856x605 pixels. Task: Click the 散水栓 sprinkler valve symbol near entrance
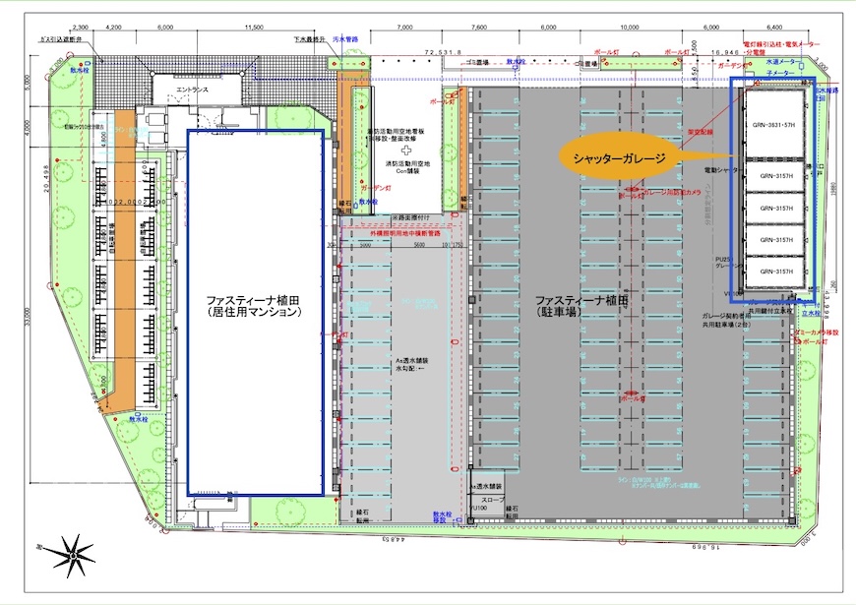83,65
